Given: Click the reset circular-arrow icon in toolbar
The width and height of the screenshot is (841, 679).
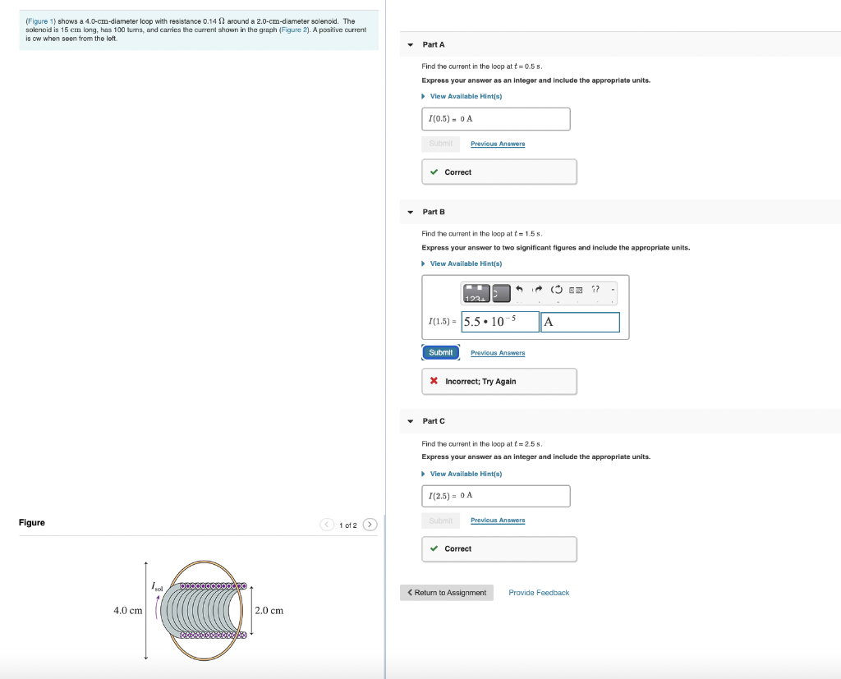Looking at the screenshot, I should [x=556, y=290].
